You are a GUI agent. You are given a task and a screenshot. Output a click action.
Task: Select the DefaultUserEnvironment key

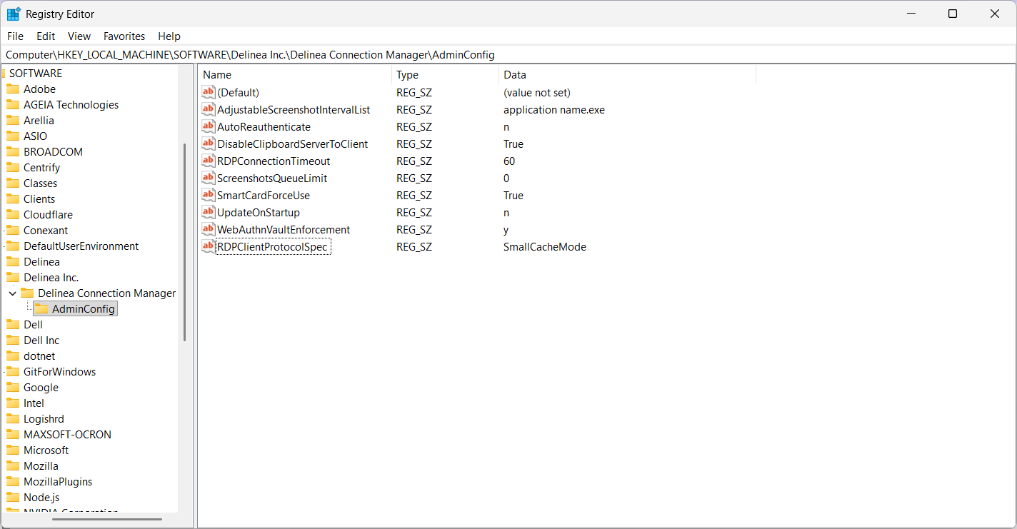[x=81, y=246]
